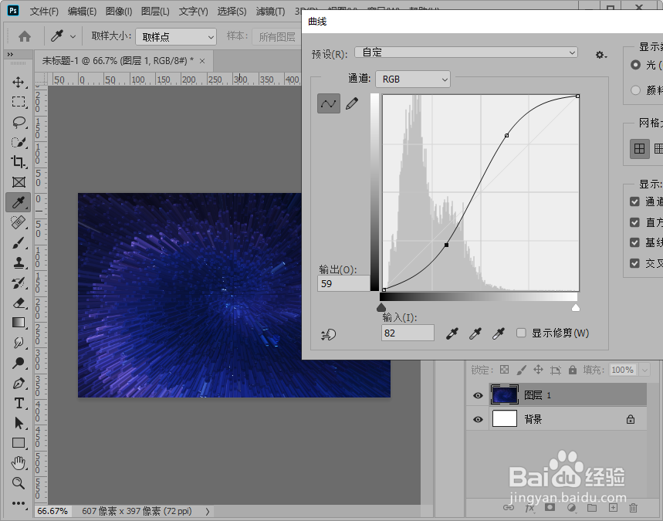Select the Pen tool
663x521 pixels.
coord(19,383)
